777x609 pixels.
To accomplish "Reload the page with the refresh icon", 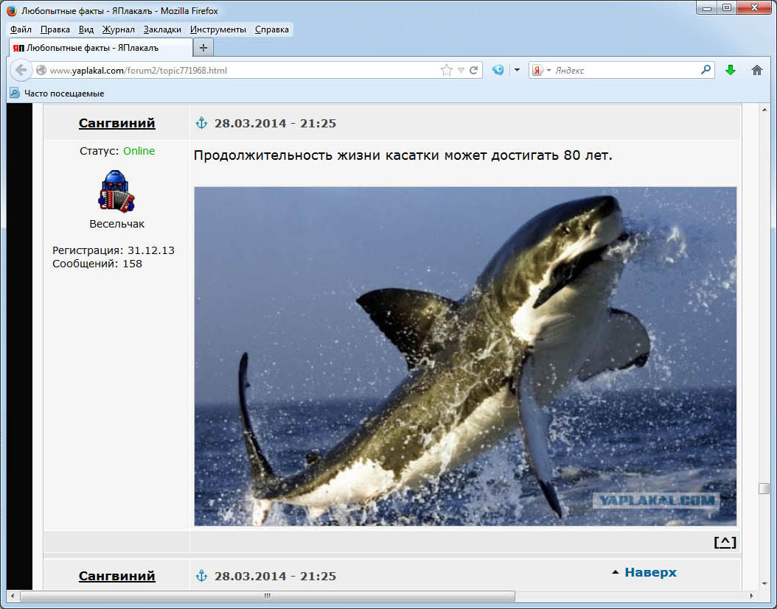I will (474, 71).
